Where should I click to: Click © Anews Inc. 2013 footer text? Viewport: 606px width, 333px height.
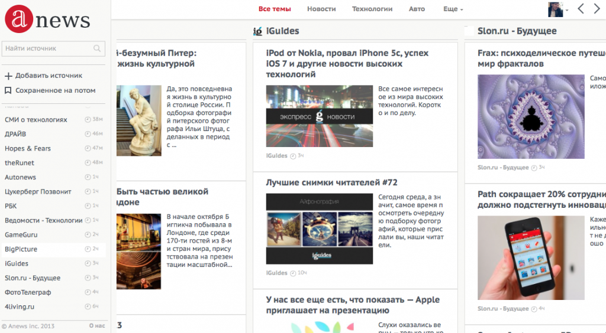click(28, 326)
